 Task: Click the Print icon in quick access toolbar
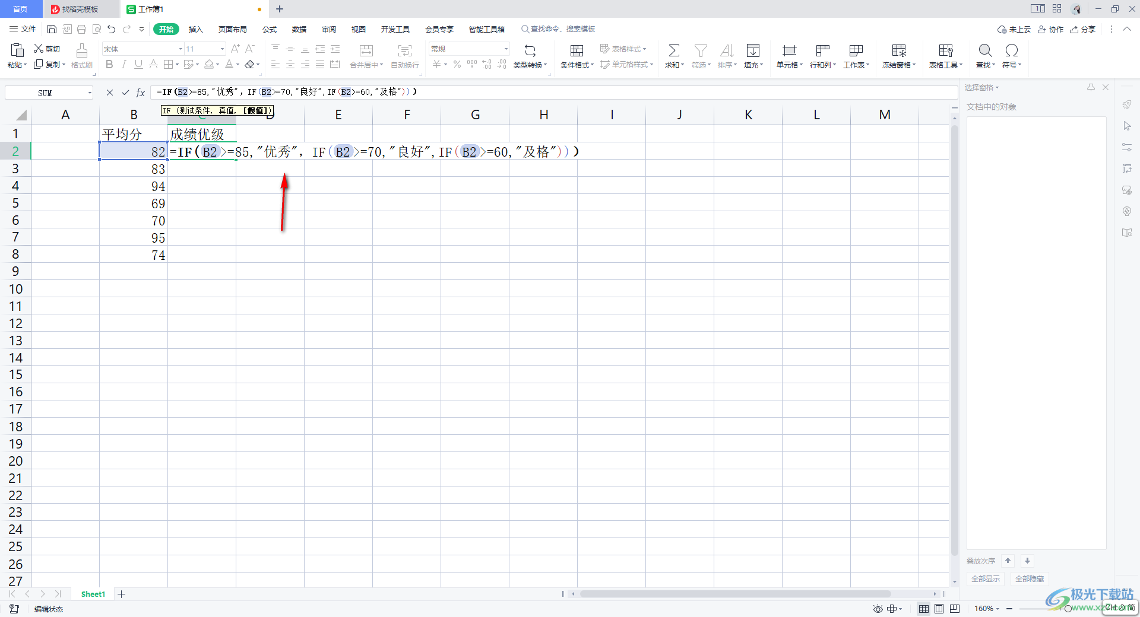(x=82, y=29)
